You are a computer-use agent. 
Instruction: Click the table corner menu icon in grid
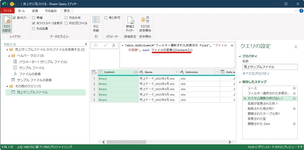[94, 72]
